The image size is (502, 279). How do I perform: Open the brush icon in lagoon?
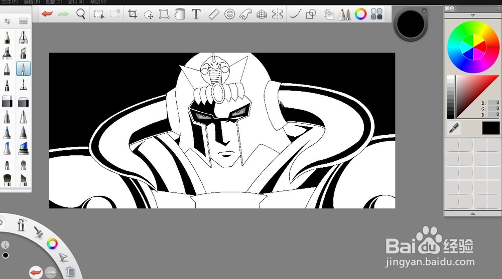pos(39,232)
